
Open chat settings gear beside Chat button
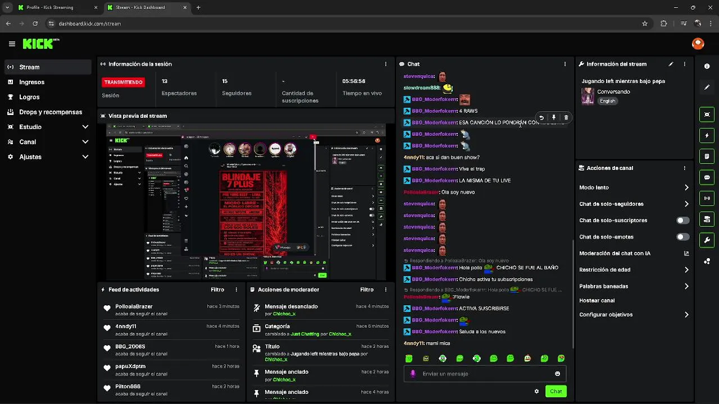(536, 391)
